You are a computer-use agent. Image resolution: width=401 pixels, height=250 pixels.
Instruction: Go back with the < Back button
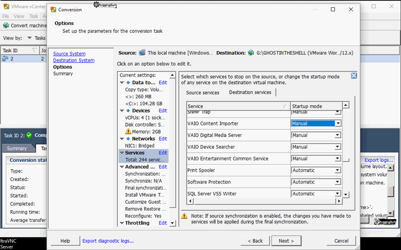tap(255, 241)
